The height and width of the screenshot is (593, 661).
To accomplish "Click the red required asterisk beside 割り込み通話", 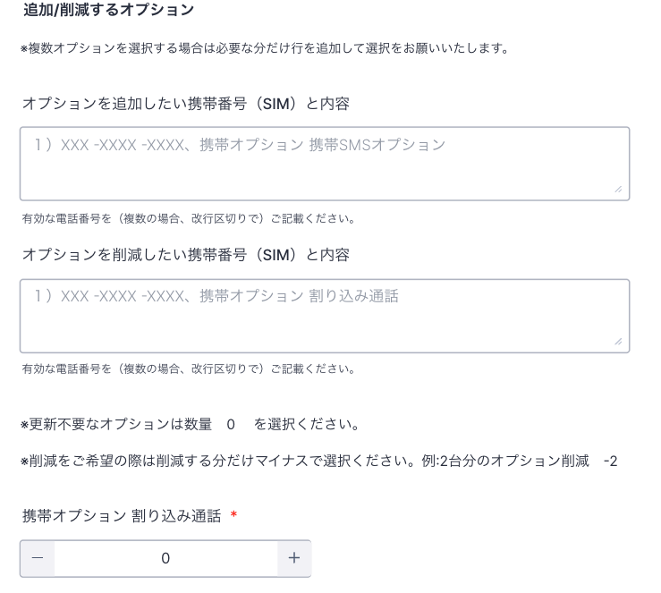I will pos(233,516).
